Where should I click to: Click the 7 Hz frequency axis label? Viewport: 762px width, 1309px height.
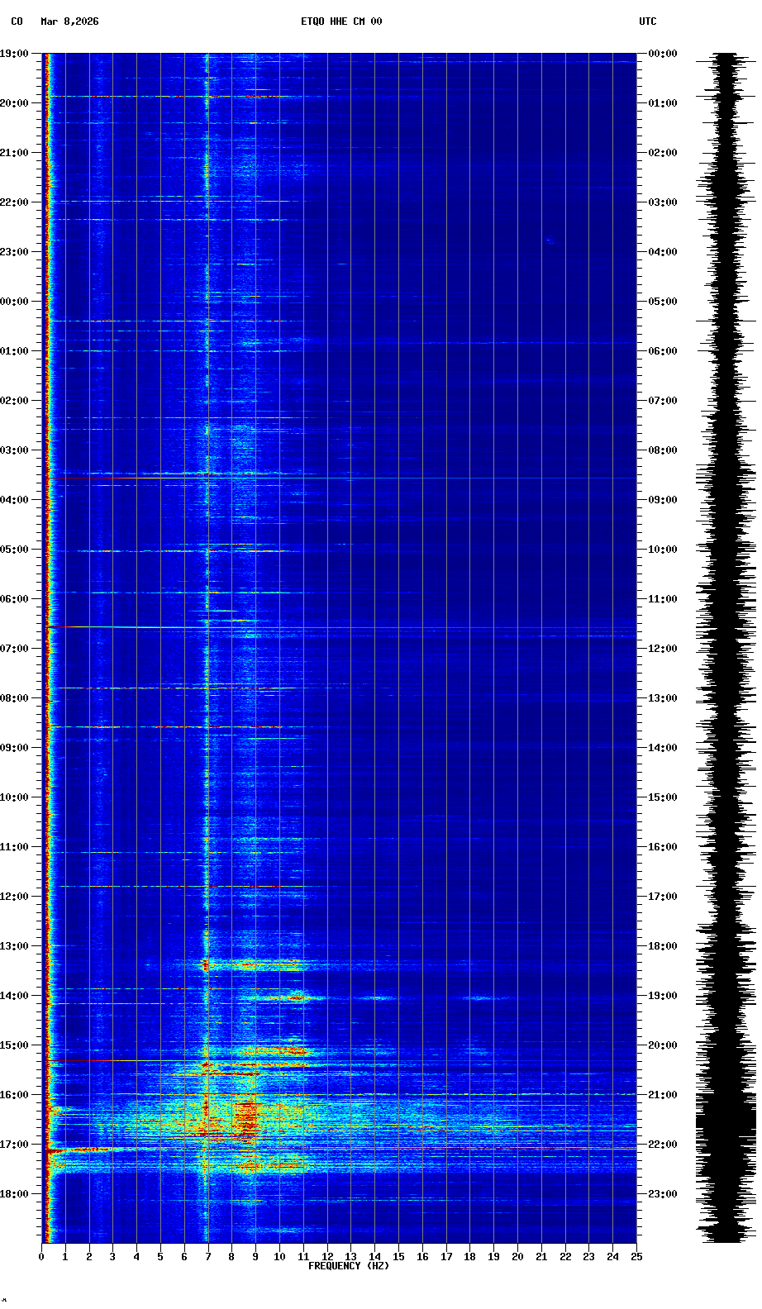point(208,1257)
